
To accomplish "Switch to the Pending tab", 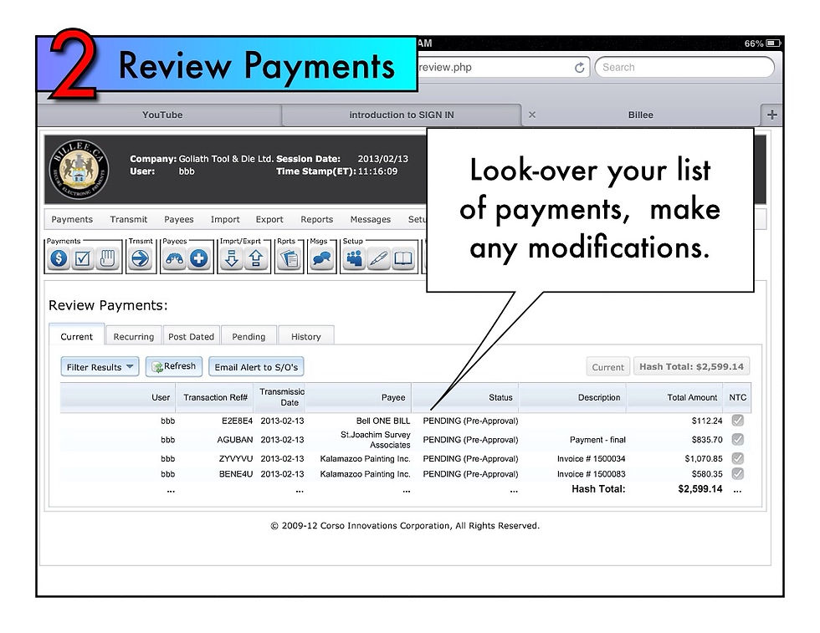I will 249,336.
